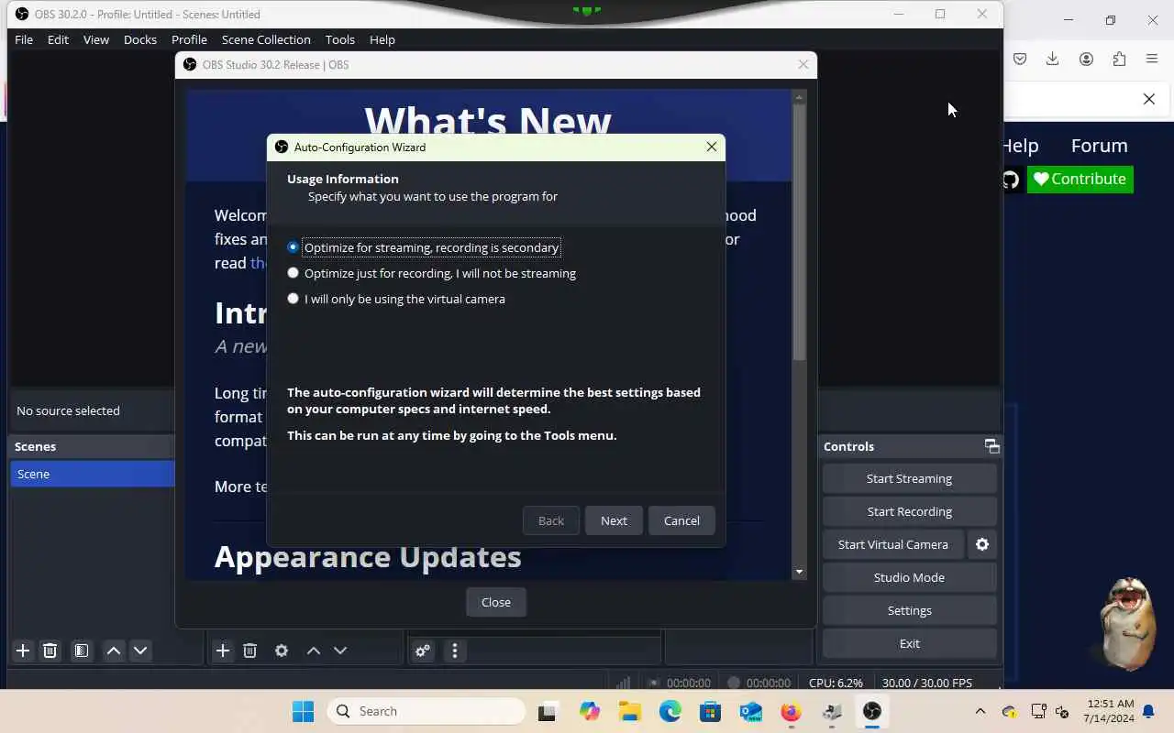Viewport: 1174px width, 733px height.
Task: Close Auto-Configuration Wizard with X
Action: pyautogui.click(x=711, y=147)
